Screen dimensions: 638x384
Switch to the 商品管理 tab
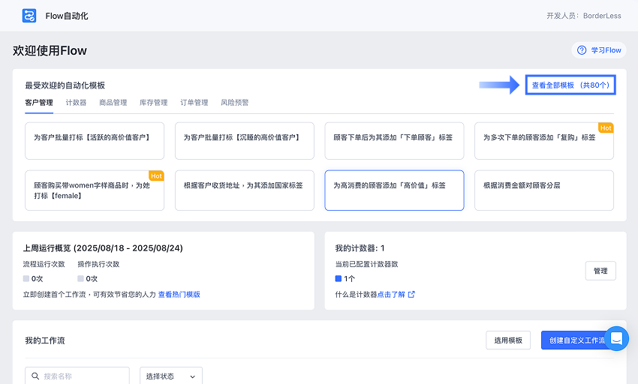113,103
